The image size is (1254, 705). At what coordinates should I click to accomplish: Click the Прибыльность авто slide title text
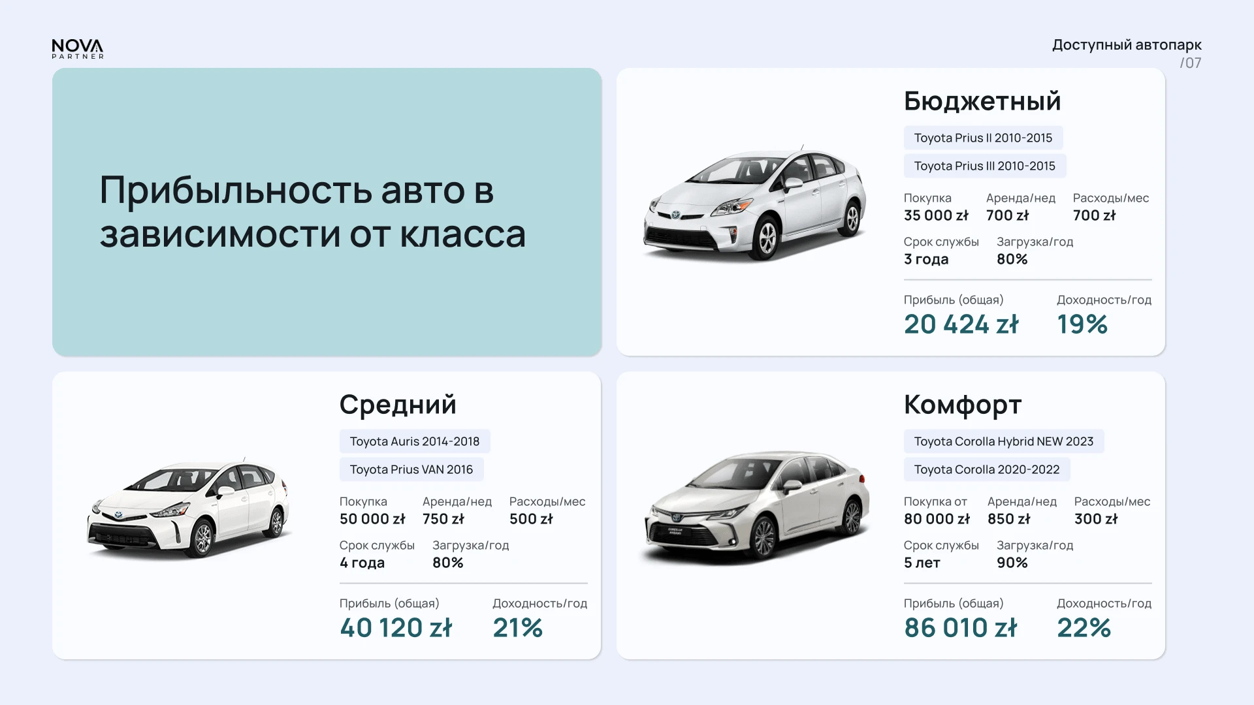312,211
